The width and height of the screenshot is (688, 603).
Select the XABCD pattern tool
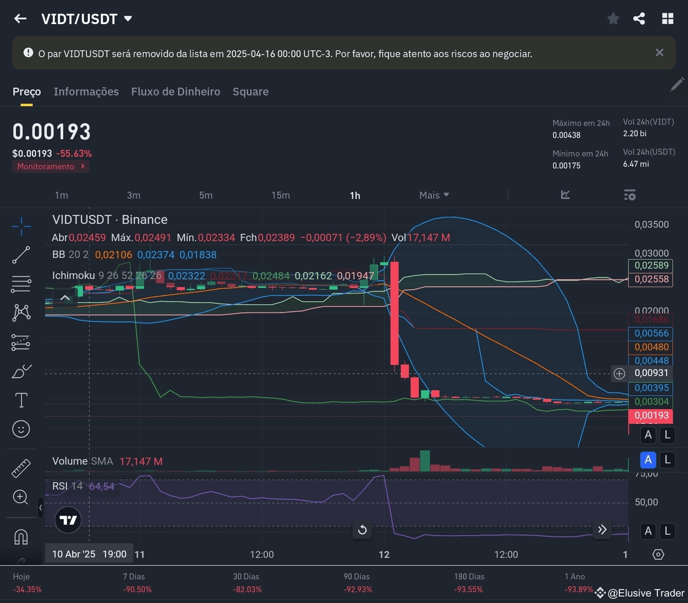(x=21, y=312)
